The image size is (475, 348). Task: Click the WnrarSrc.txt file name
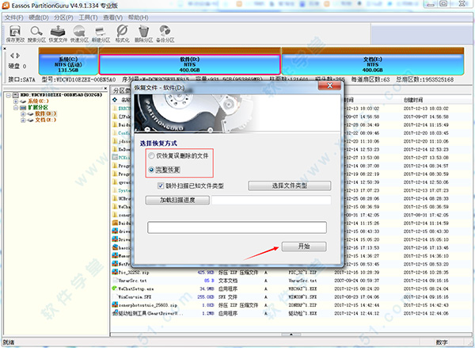coord(133,281)
